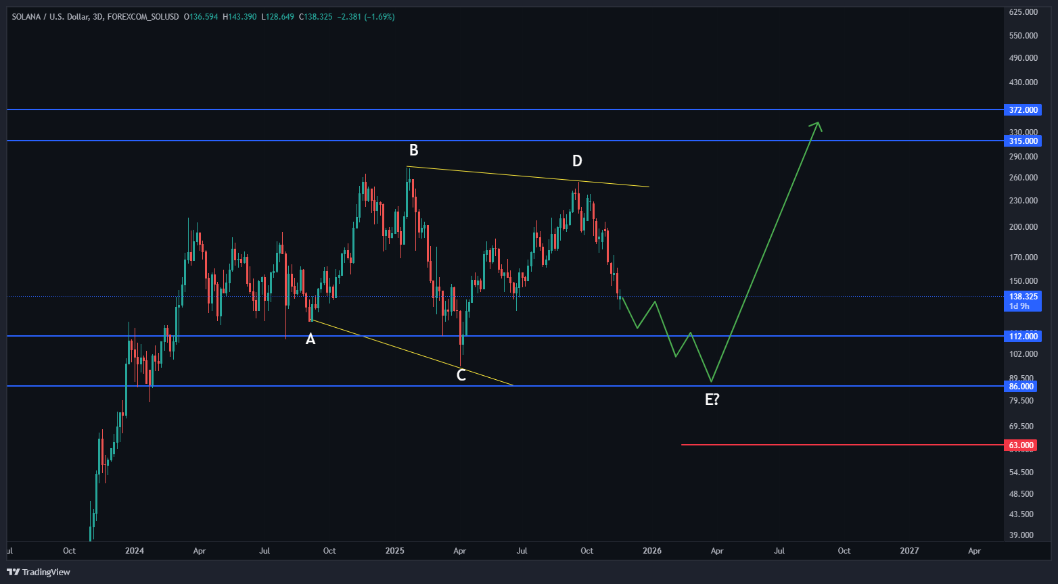Viewport: 1058px width, 584px height.
Task: Click the red 63.000 price label
Action: coord(1021,445)
